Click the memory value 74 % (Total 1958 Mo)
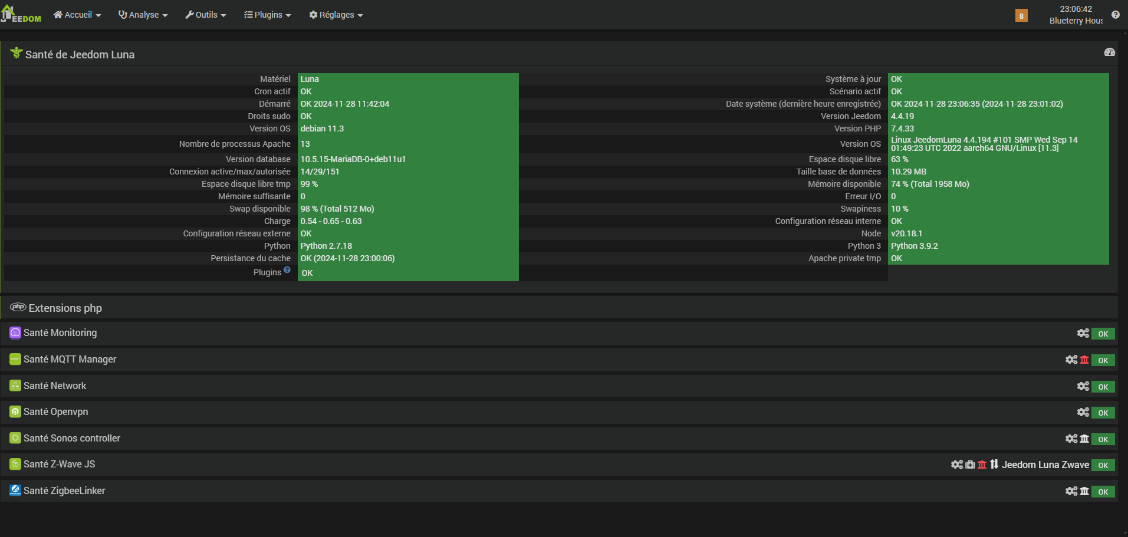The image size is (1128, 537). pyautogui.click(x=930, y=184)
